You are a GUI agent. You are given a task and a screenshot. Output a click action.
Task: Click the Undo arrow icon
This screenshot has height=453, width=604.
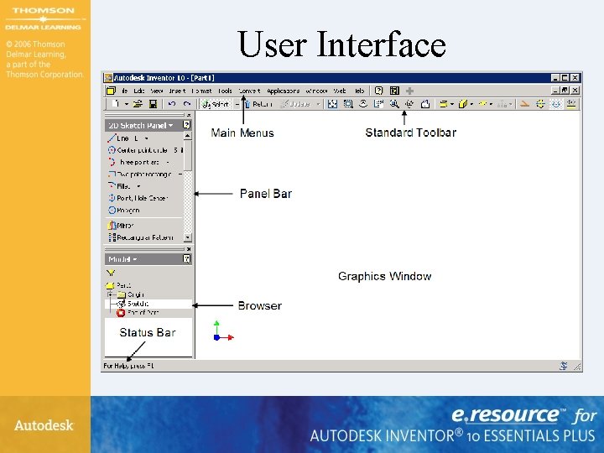tap(172, 104)
